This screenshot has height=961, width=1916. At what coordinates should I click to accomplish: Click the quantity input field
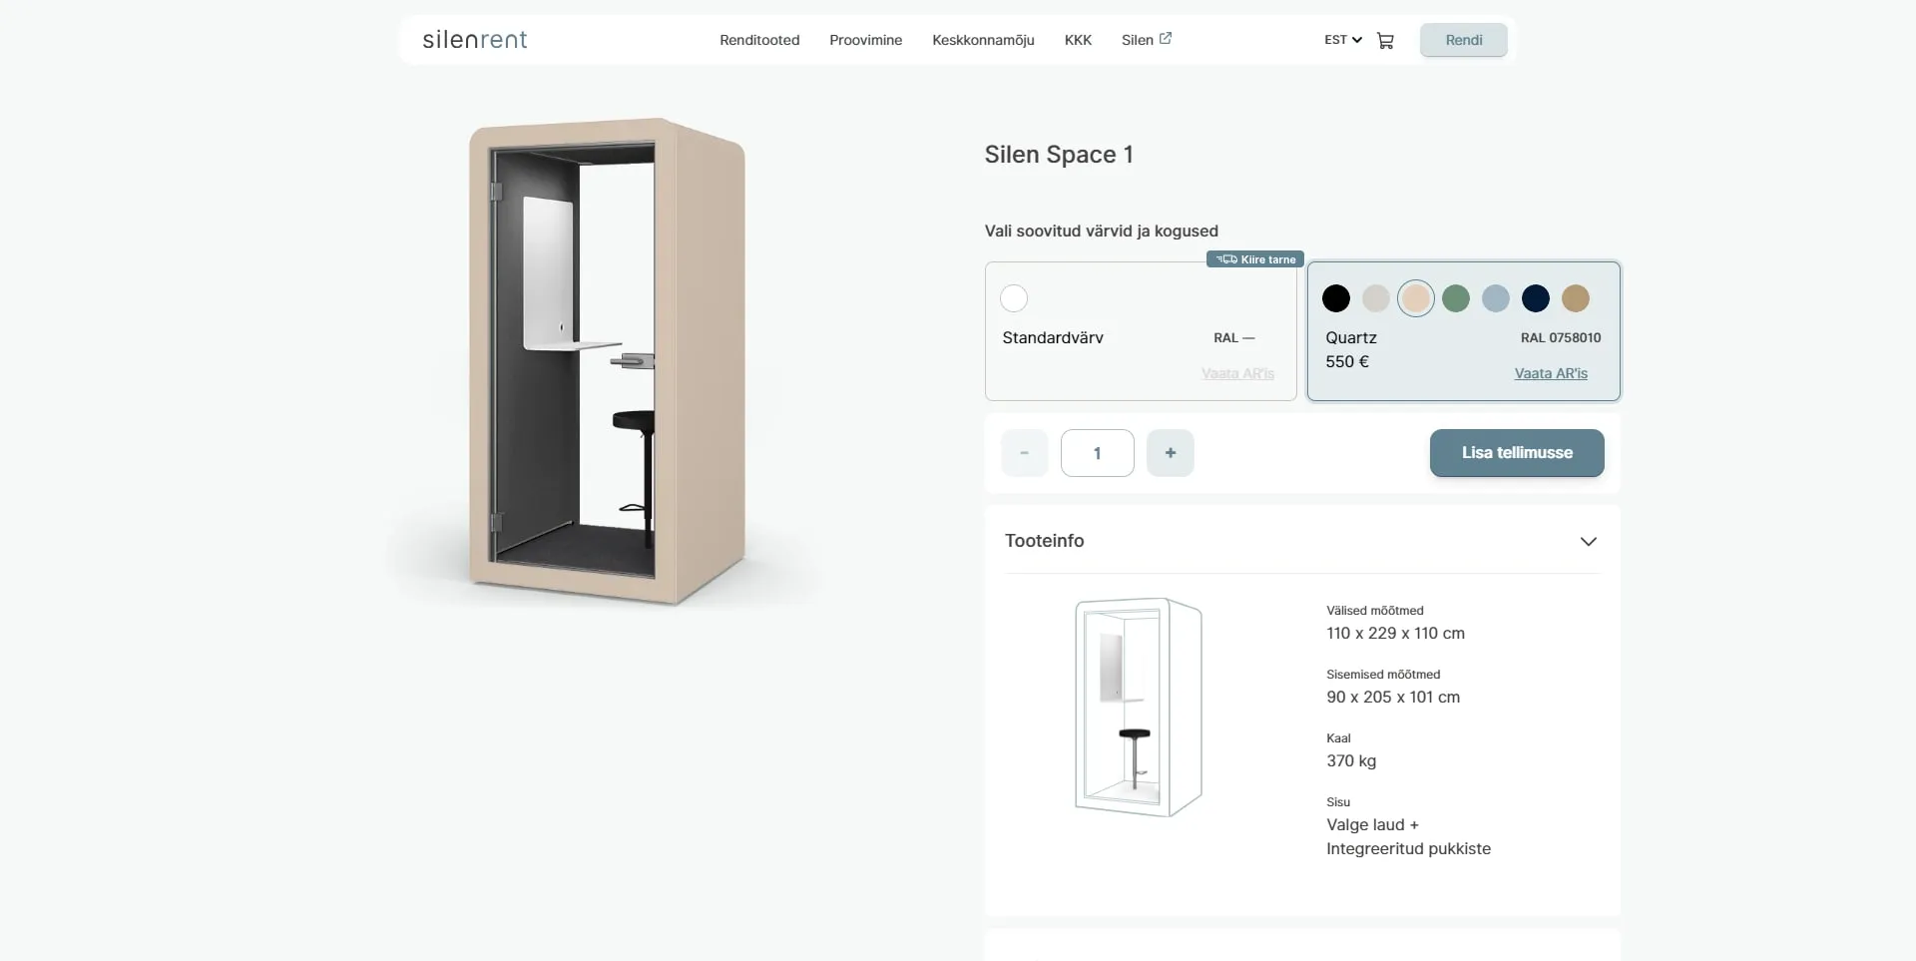(1097, 453)
